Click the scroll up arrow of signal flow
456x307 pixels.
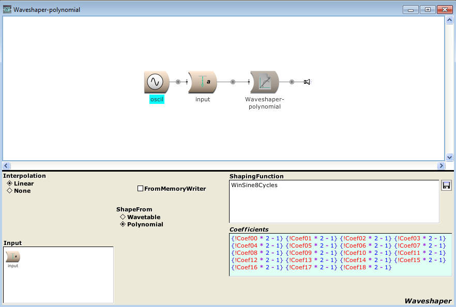click(x=449, y=20)
